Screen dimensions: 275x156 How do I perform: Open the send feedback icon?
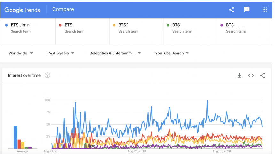[x=247, y=9]
